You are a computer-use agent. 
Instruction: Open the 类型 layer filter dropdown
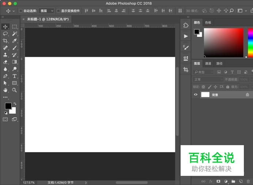click(x=204, y=72)
